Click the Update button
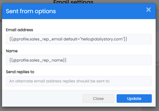 pyautogui.click(x=134, y=98)
